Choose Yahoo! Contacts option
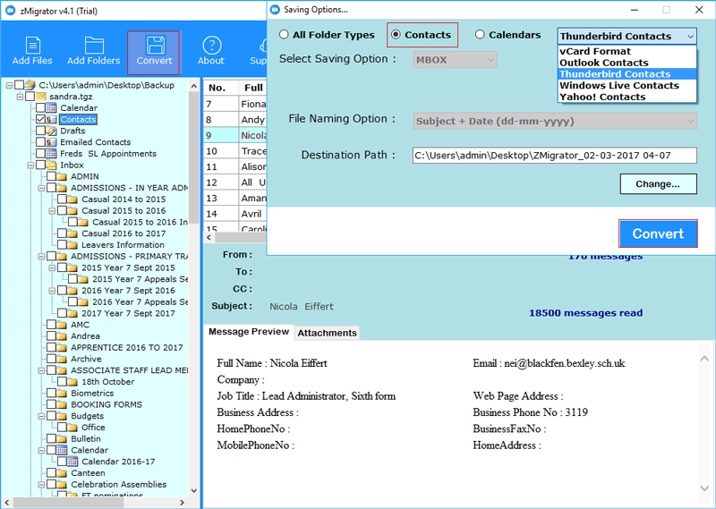716x509 pixels. (627, 97)
